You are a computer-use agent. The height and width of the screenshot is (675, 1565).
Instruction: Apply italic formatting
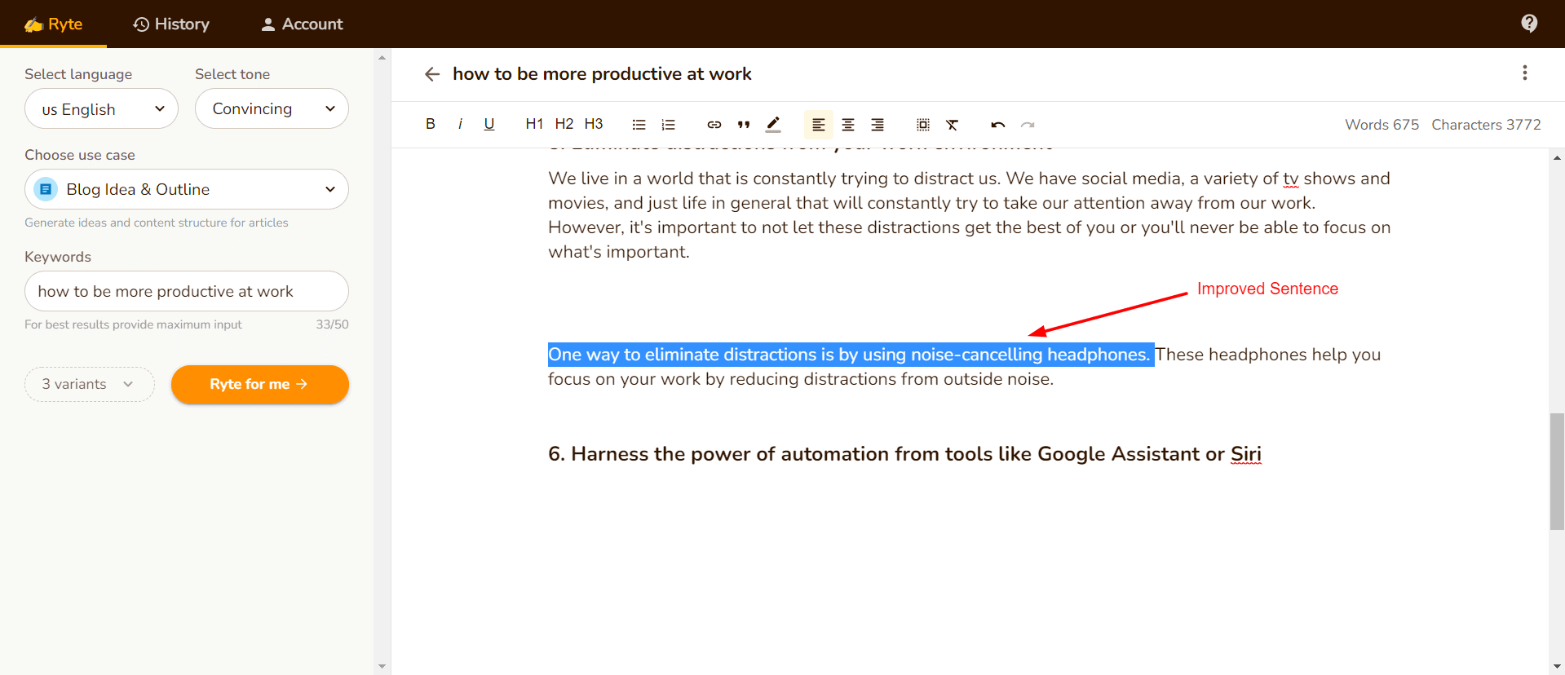click(x=460, y=124)
